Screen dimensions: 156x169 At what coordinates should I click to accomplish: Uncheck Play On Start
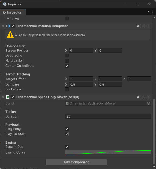point(67,134)
